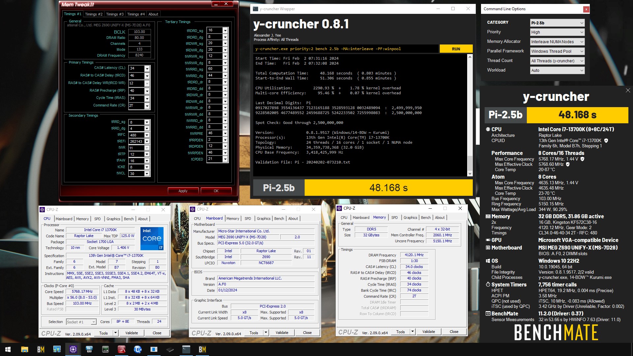Close the BenchMate y-cruncher result panel
Viewport: 633px width, 356px height.
pos(628,90)
